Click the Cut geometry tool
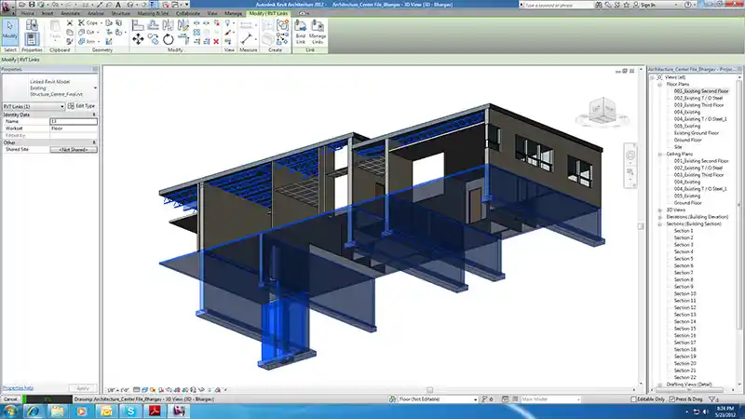Screen dimensions: 745x419 [x=87, y=32]
